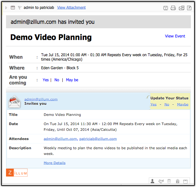This screenshot has width=196, height=187.
Task: Open the View Event link
Action: (x=175, y=36)
